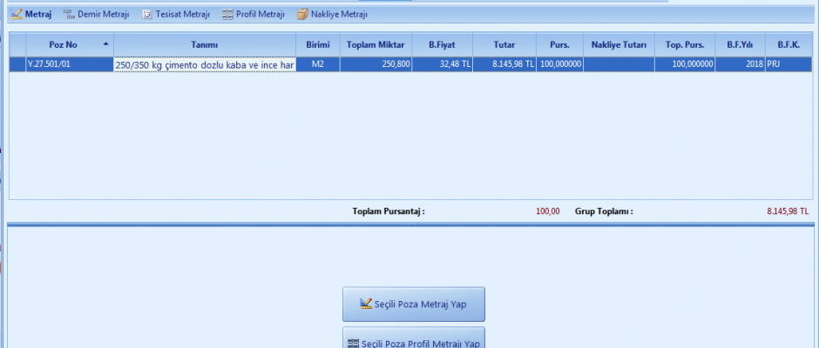The height and width of the screenshot is (348, 819).
Task: Sort by Toplam Miktar column header
Action: (x=376, y=44)
